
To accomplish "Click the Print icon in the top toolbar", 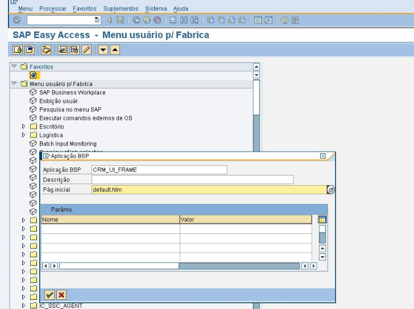I will (x=173, y=20).
